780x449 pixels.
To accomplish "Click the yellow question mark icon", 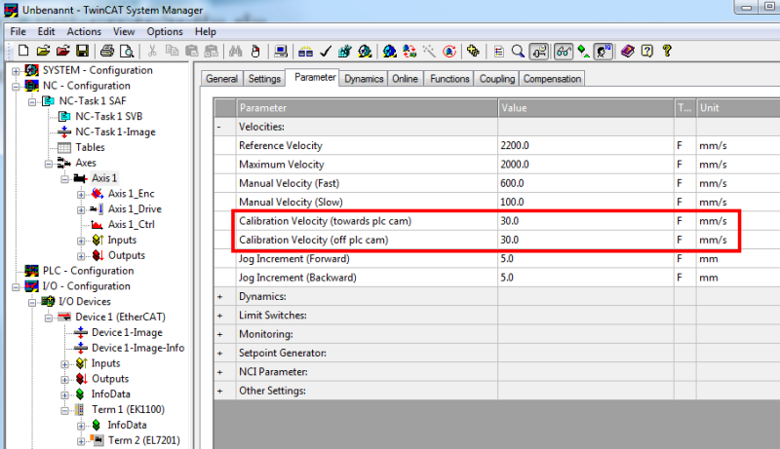I will click(x=667, y=51).
